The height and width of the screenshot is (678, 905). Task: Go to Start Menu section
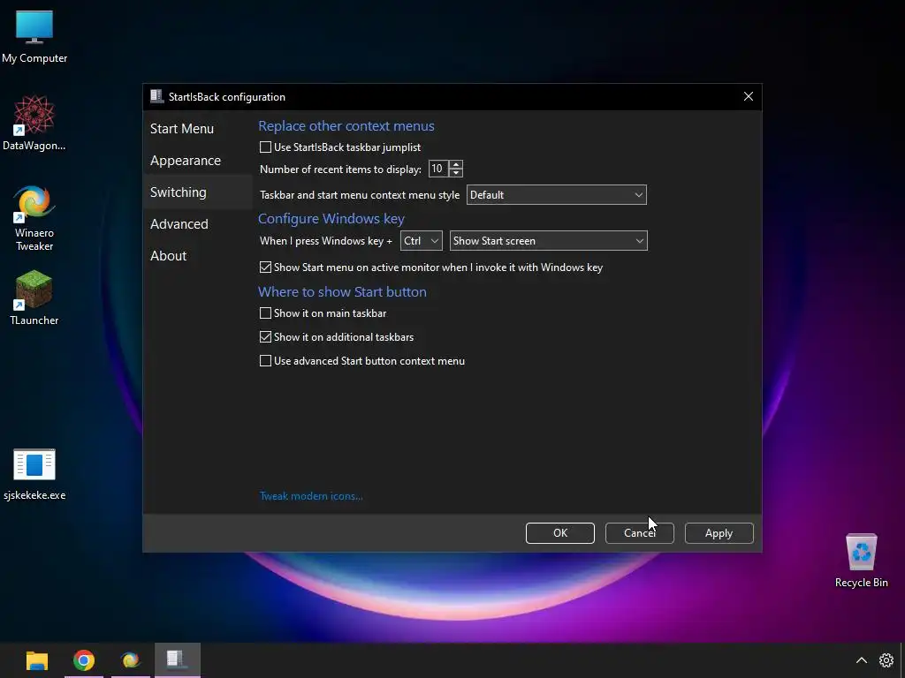pyautogui.click(x=182, y=129)
